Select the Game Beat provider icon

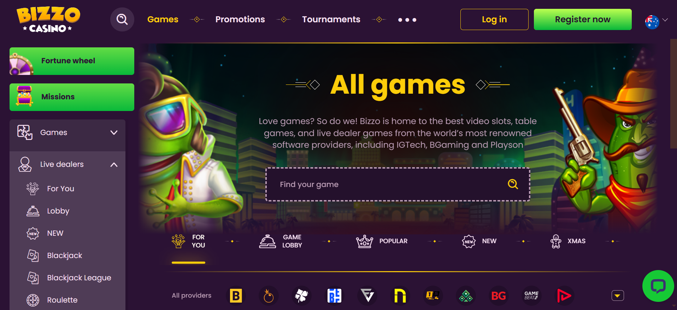(531, 296)
